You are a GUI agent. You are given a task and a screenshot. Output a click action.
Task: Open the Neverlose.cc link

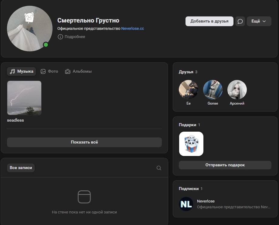[x=132, y=29]
